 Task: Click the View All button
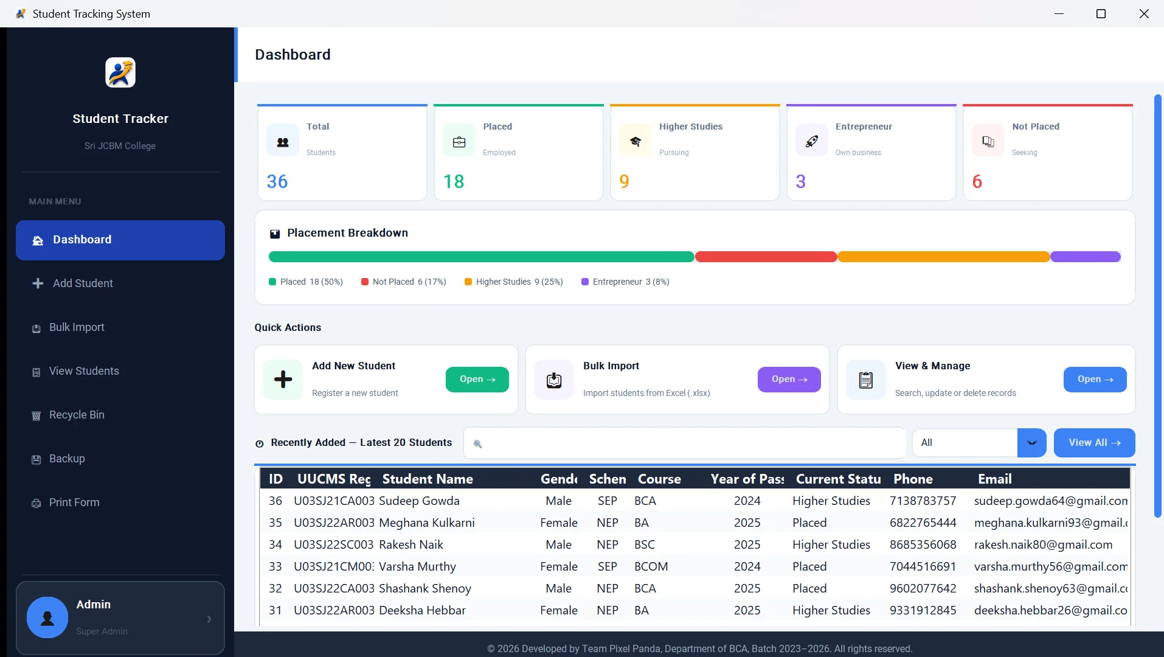click(x=1095, y=443)
